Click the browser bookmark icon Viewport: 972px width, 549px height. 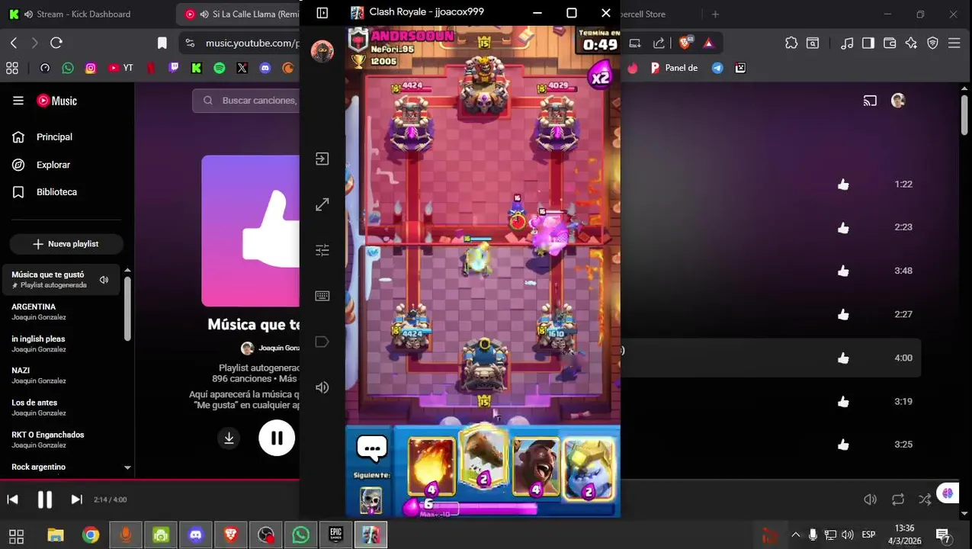point(162,43)
